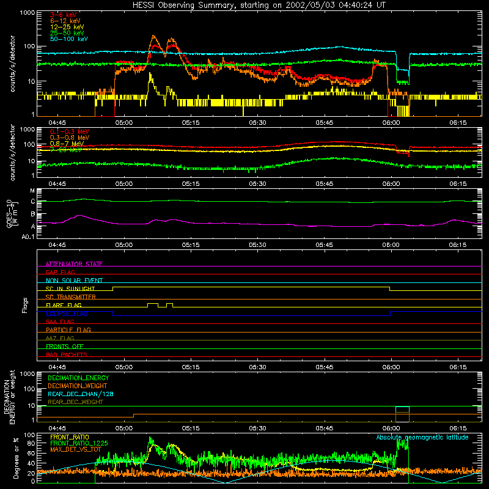Select the GAP_FLAG label

pyautogui.click(x=60, y=272)
